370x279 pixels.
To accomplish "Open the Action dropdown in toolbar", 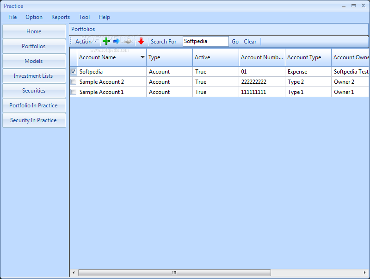I will point(86,42).
